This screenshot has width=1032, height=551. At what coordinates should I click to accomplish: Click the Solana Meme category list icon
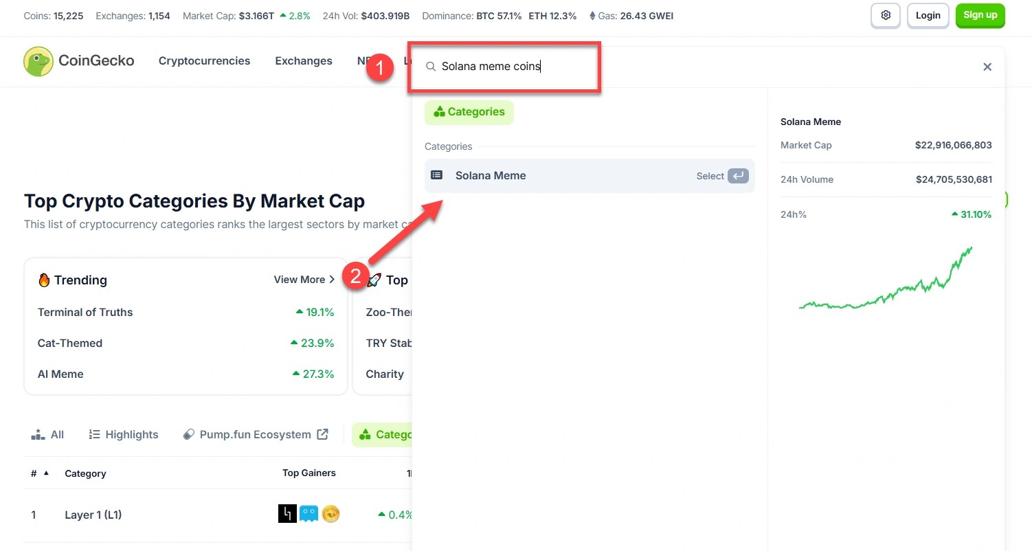tap(436, 175)
